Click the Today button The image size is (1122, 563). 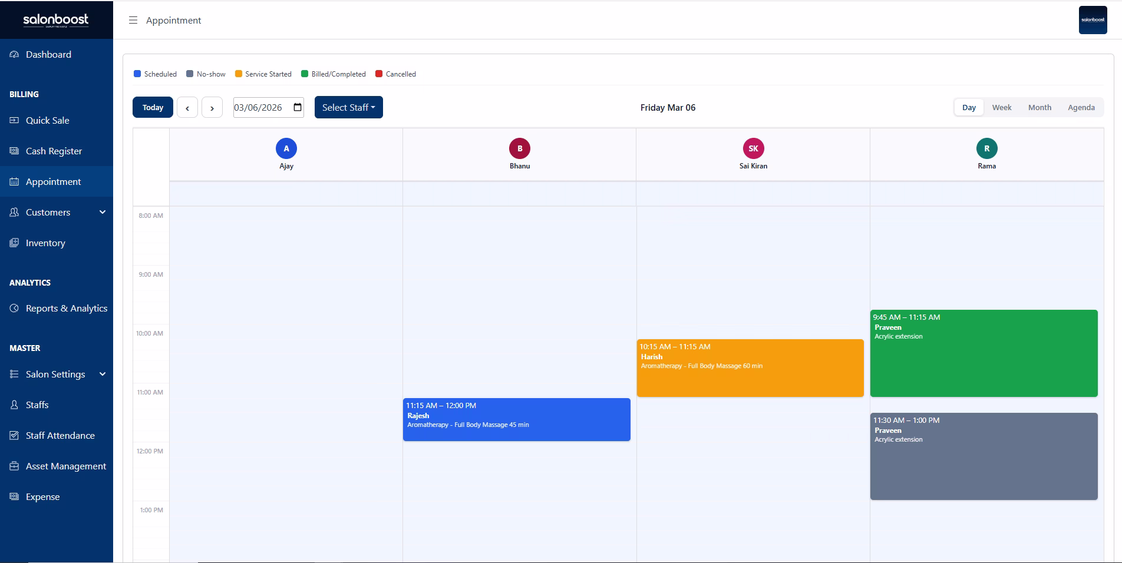[x=153, y=107]
